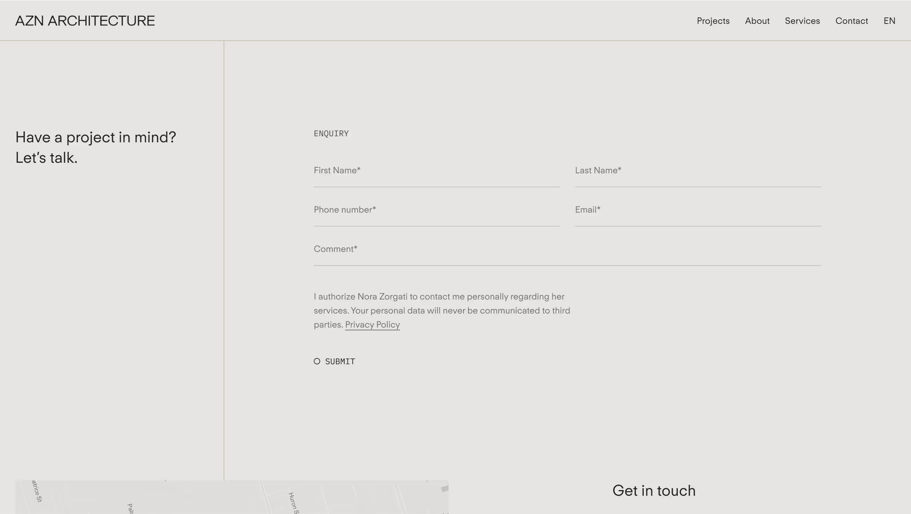This screenshot has width=911, height=514.
Task: Open Contact from the top navigation
Action: [851, 21]
